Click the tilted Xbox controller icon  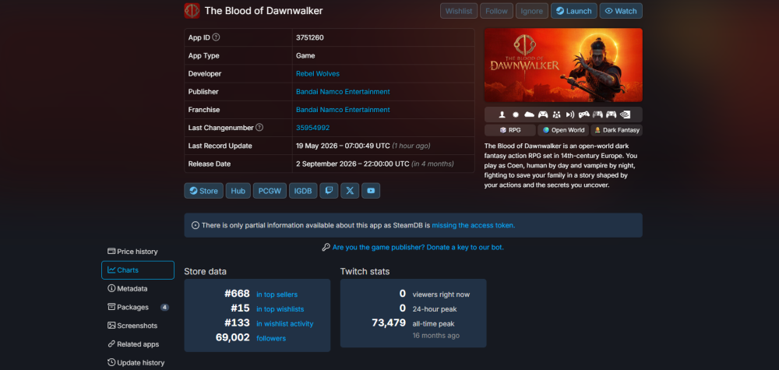point(583,115)
